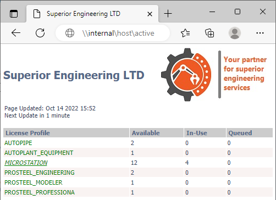This screenshot has height=200, width=276.
Task: Click PROSTEEL_MODELER Queued value 0
Action: tap(229, 182)
